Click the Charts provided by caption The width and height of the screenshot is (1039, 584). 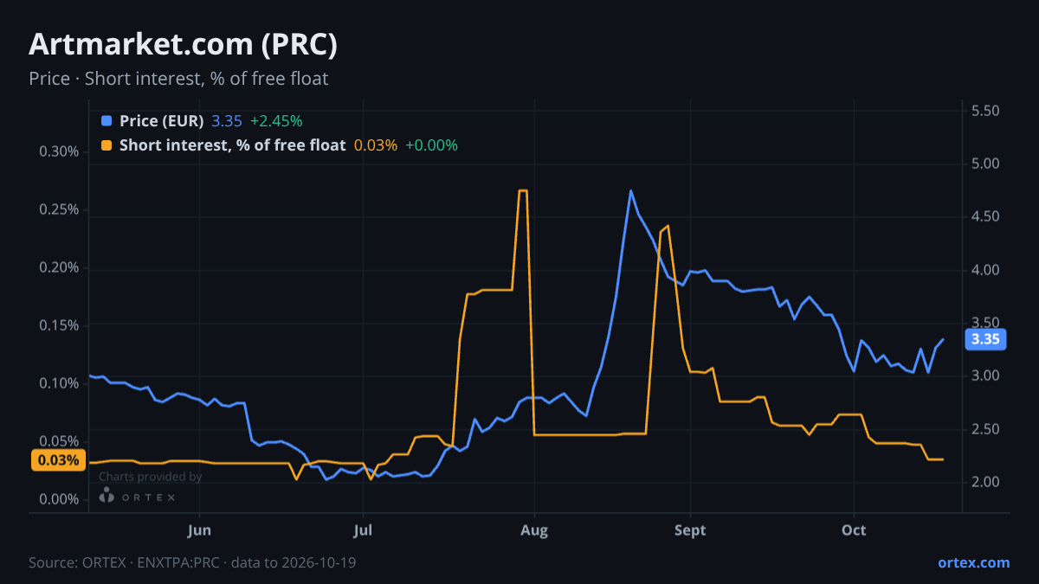[x=150, y=477]
